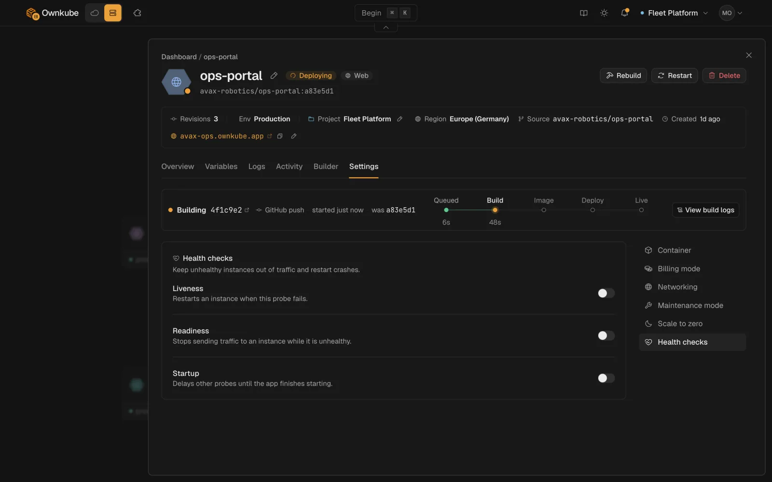Open avax-ops.ownkube.app external link icon
The width and height of the screenshot is (772, 482).
269,136
